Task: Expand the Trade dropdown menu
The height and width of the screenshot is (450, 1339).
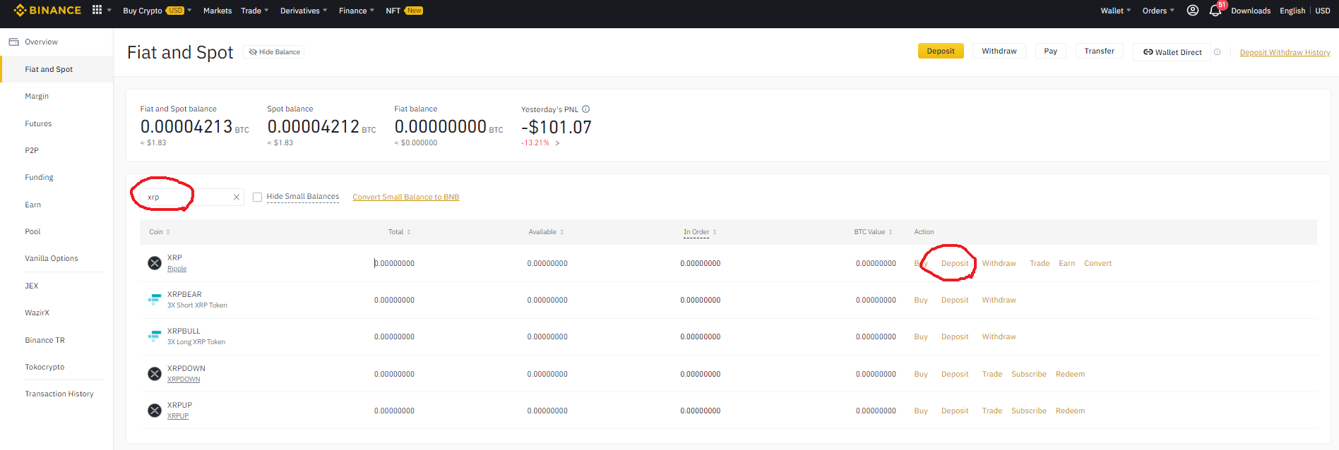Action: (266, 11)
